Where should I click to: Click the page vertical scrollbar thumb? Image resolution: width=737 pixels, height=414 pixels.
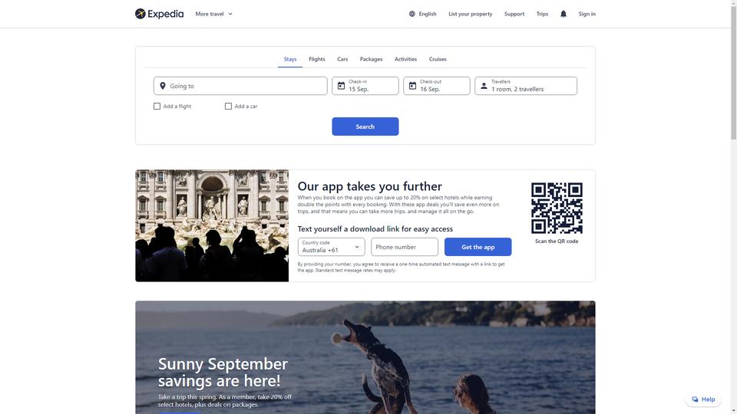733,71
